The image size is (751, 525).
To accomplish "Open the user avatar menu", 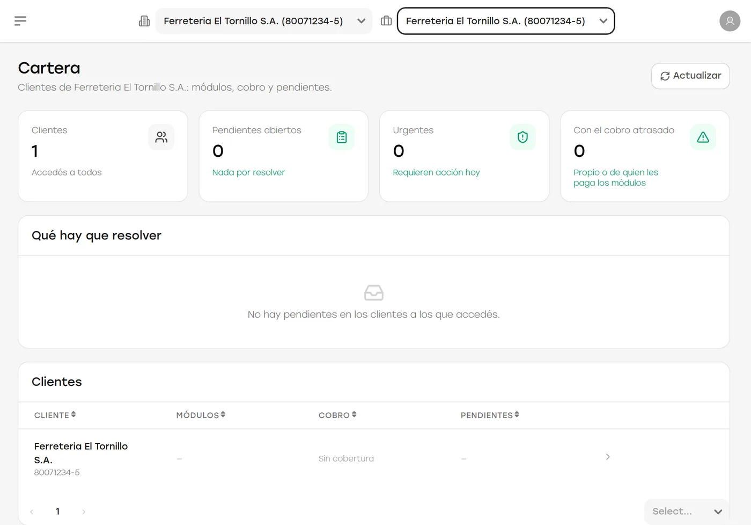I will [x=730, y=21].
